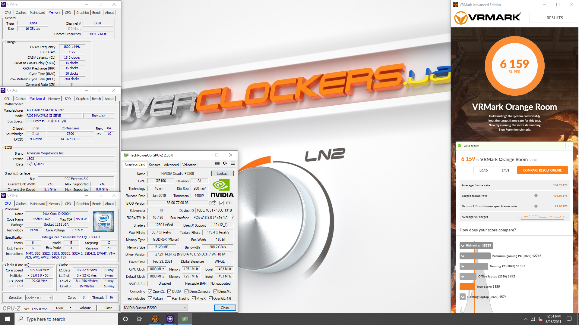Click the VRMark logo in the header
The height and width of the screenshot is (325, 579).
coord(487,18)
